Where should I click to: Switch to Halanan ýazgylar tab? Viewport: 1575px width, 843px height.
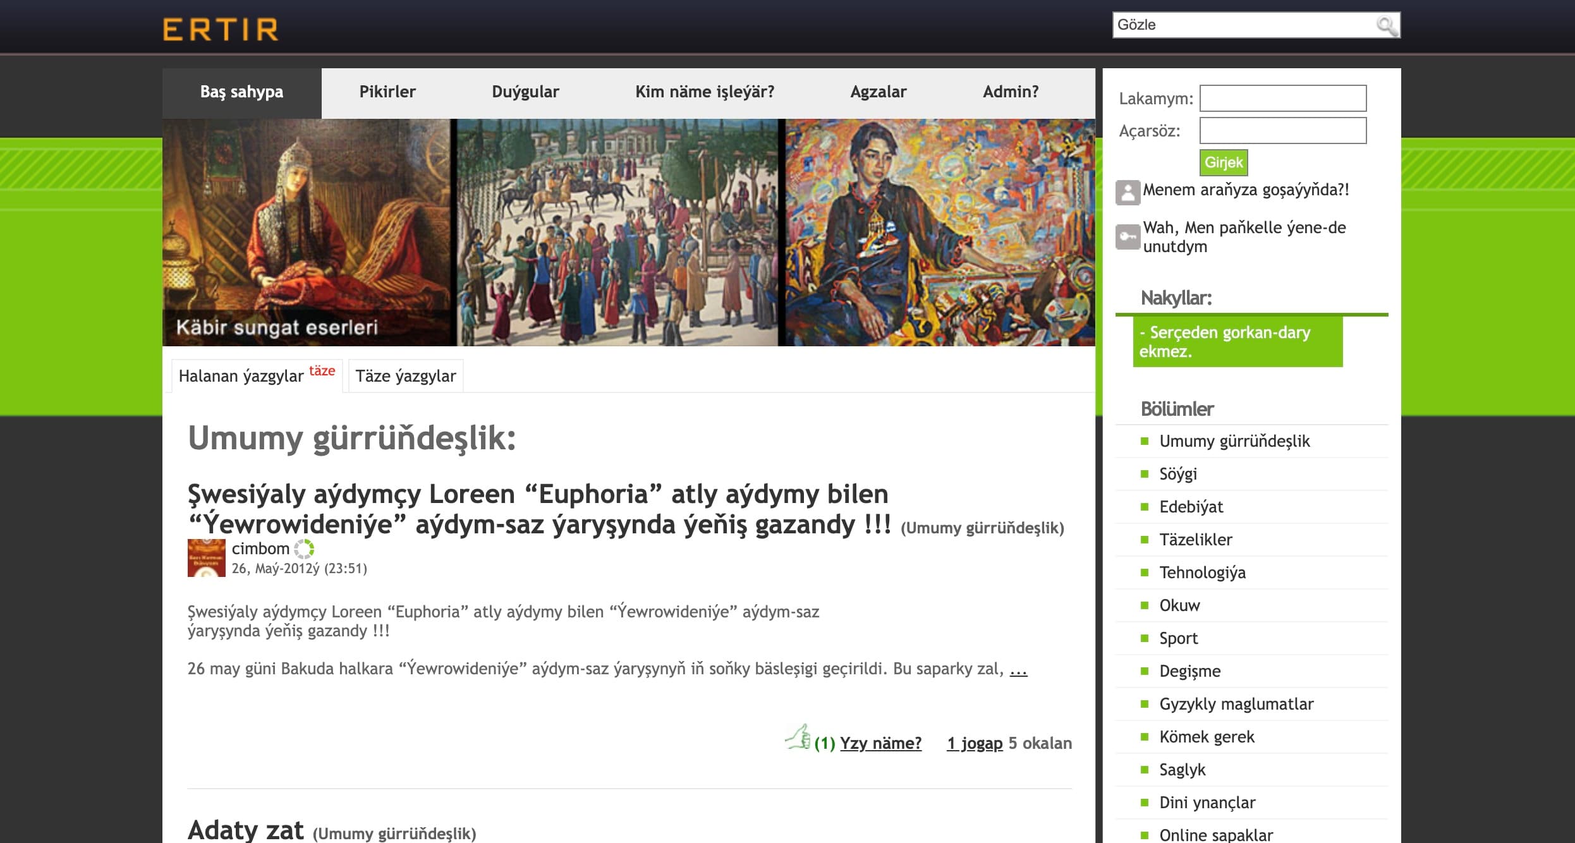(257, 376)
